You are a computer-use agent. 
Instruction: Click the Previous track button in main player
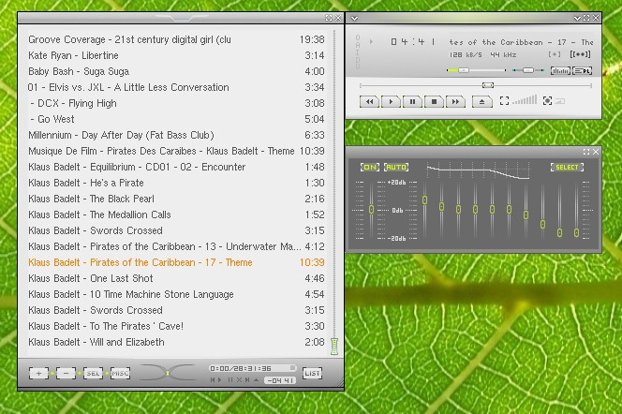(x=369, y=101)
